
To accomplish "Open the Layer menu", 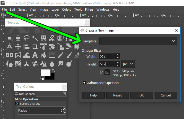I will (x=55, y=10).
